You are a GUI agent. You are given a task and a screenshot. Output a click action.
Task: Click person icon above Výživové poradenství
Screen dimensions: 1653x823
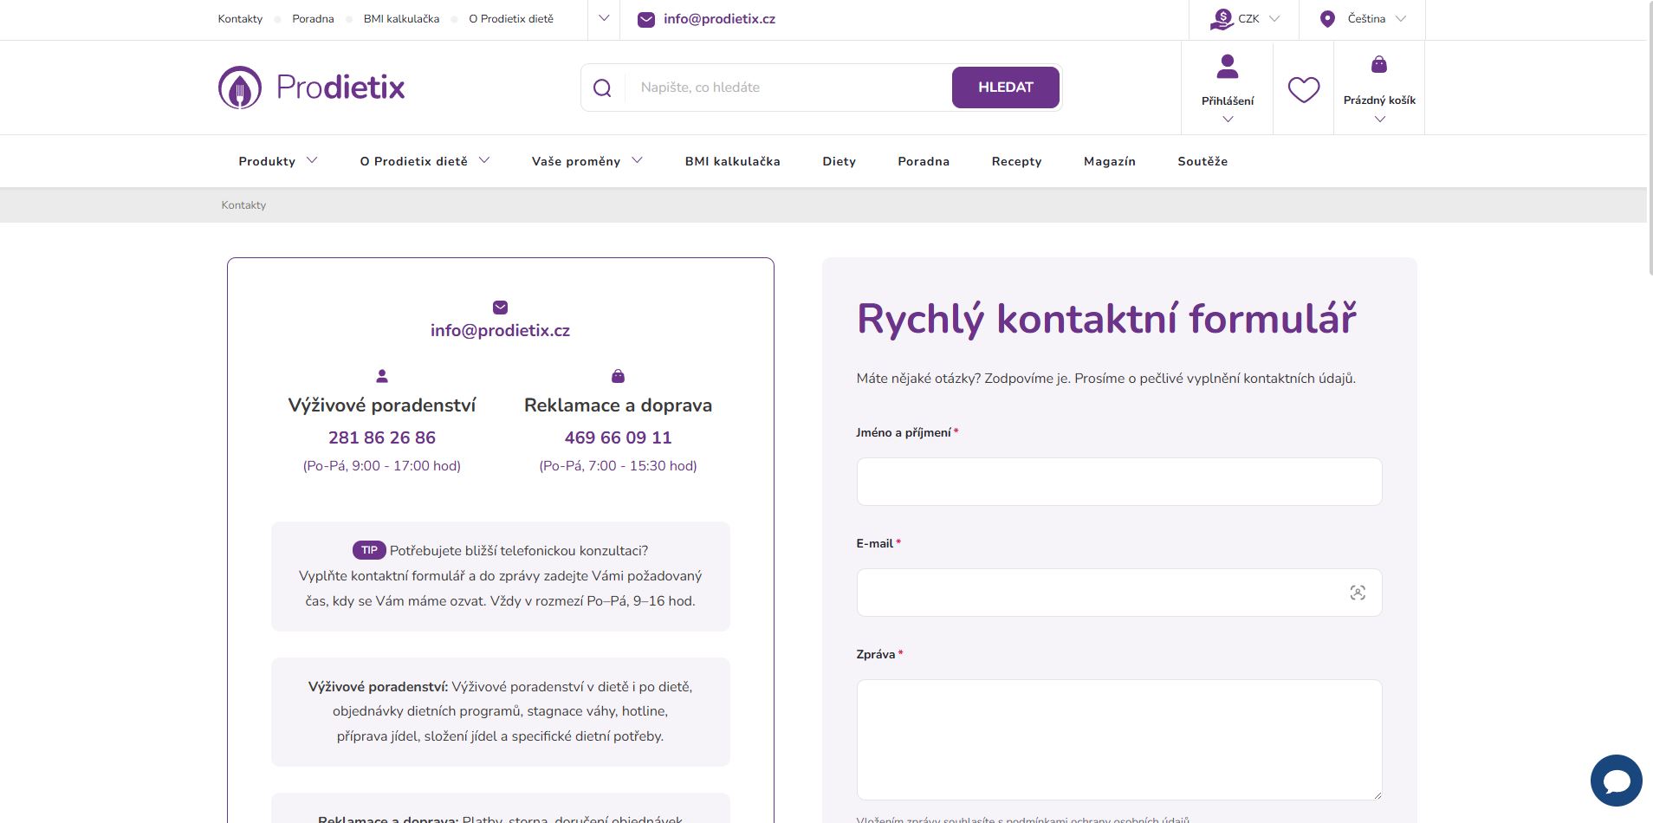coord(382,376)
